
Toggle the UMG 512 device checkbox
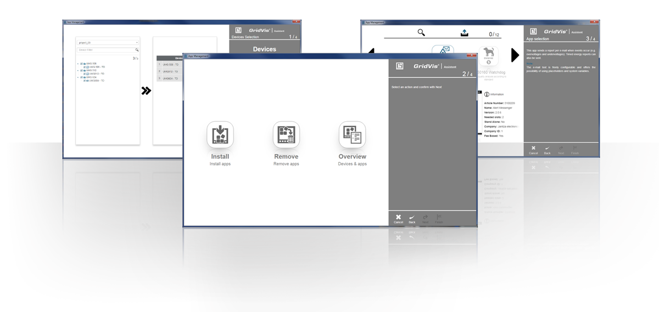(81, 70)
